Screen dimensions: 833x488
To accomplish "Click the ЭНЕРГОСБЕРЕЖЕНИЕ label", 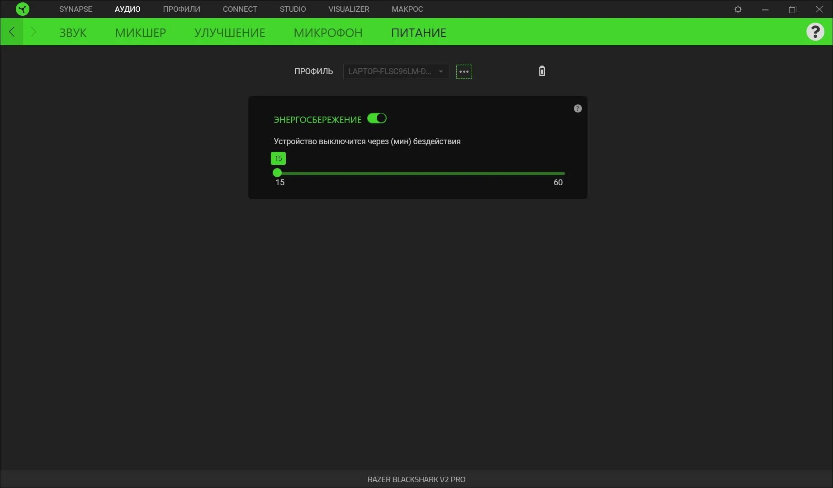I will [317, 120].
